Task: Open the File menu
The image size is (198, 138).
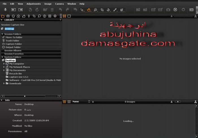Action: (5, 4)
